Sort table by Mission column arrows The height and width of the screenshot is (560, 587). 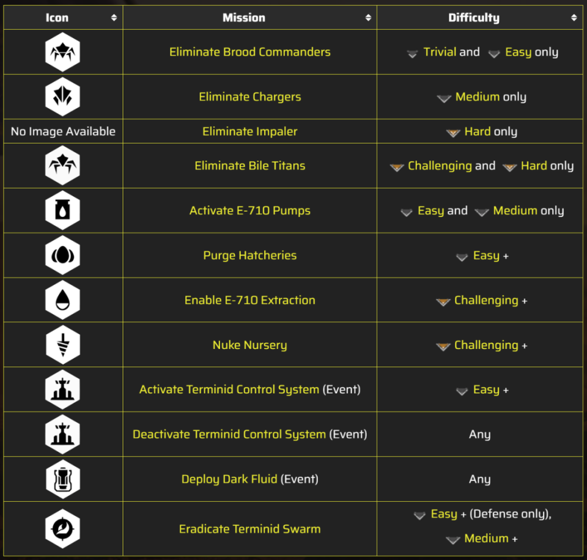368,18
